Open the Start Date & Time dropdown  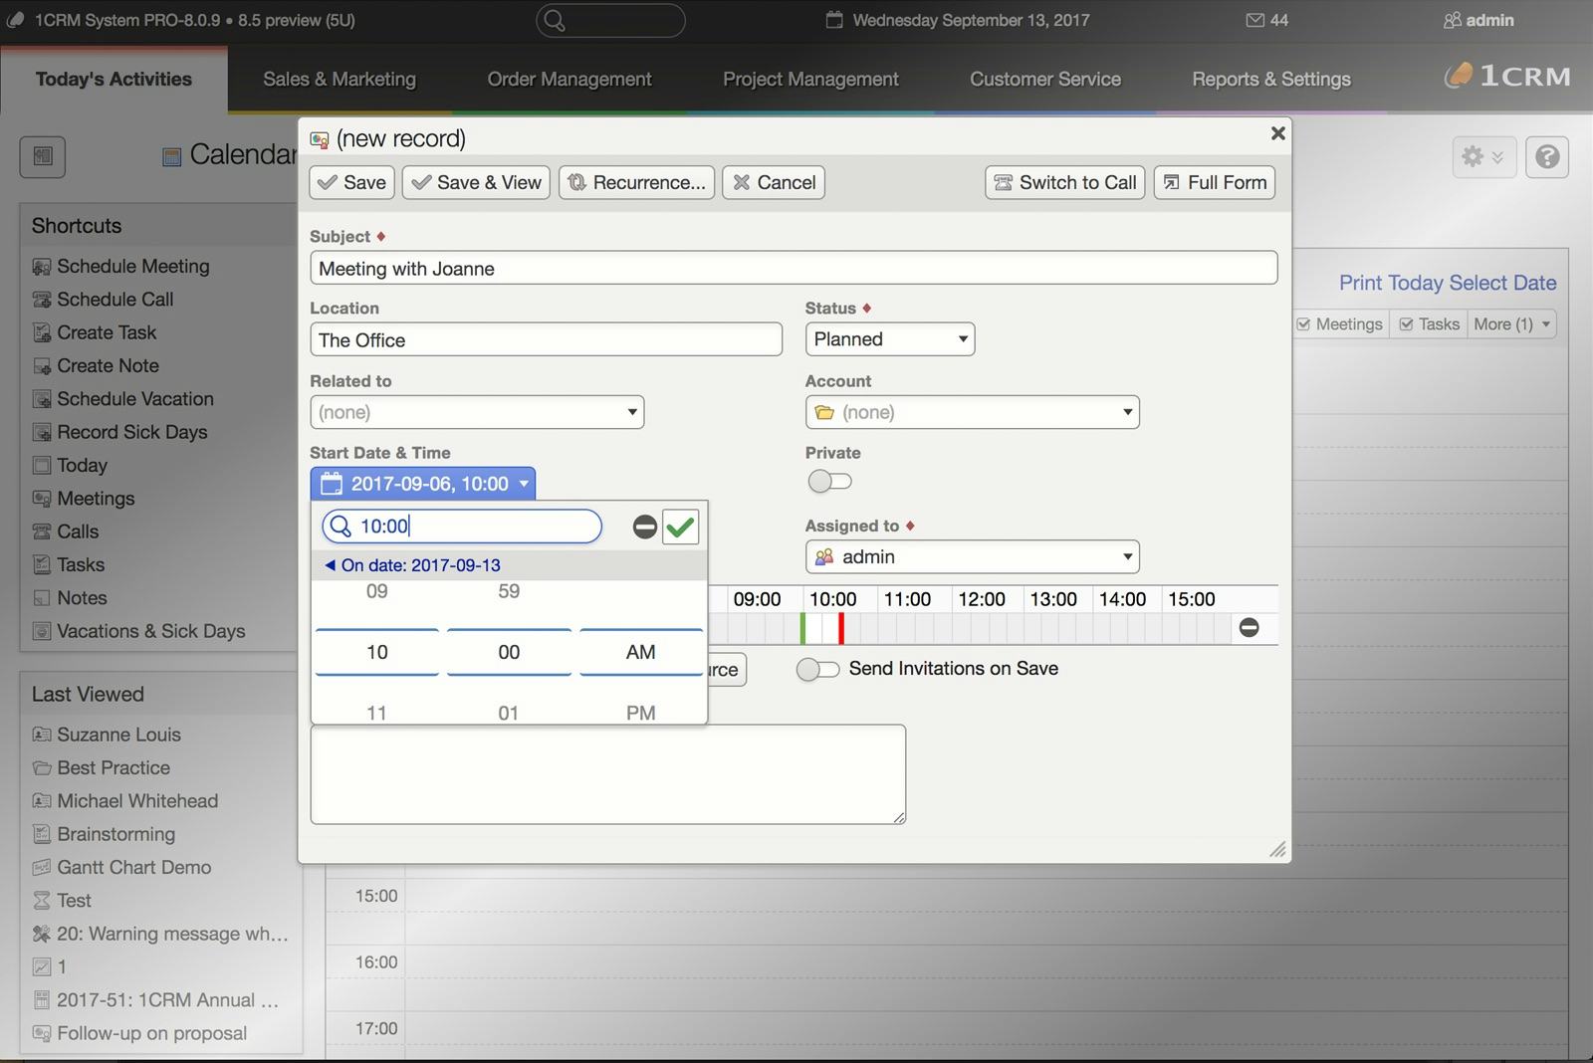(423, 484)
